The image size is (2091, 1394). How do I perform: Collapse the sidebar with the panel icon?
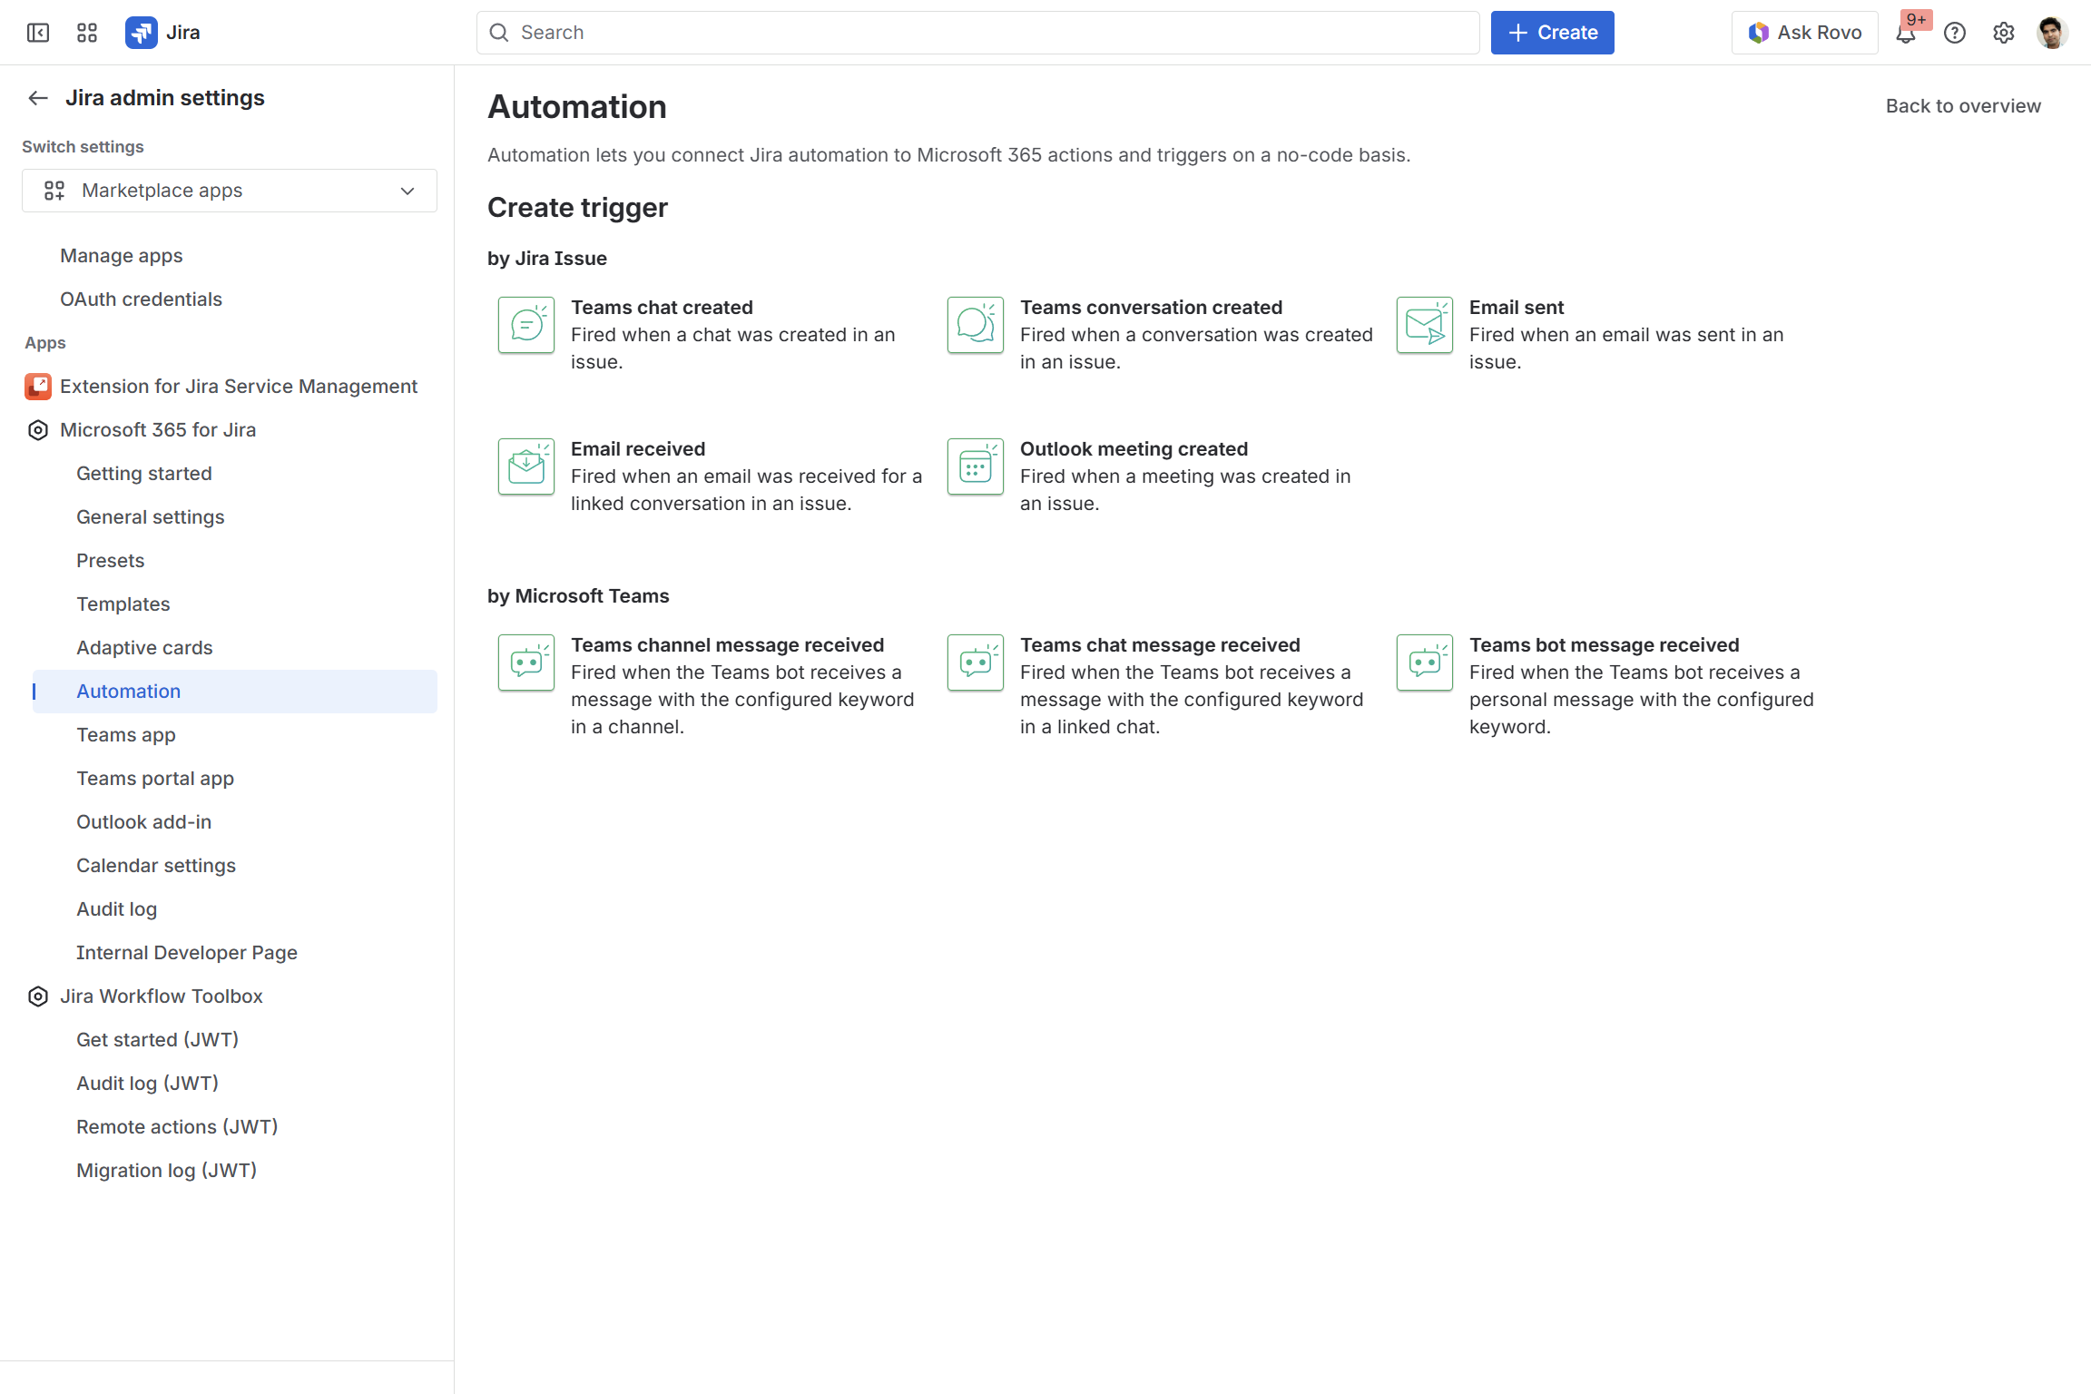tap(38, 33)
